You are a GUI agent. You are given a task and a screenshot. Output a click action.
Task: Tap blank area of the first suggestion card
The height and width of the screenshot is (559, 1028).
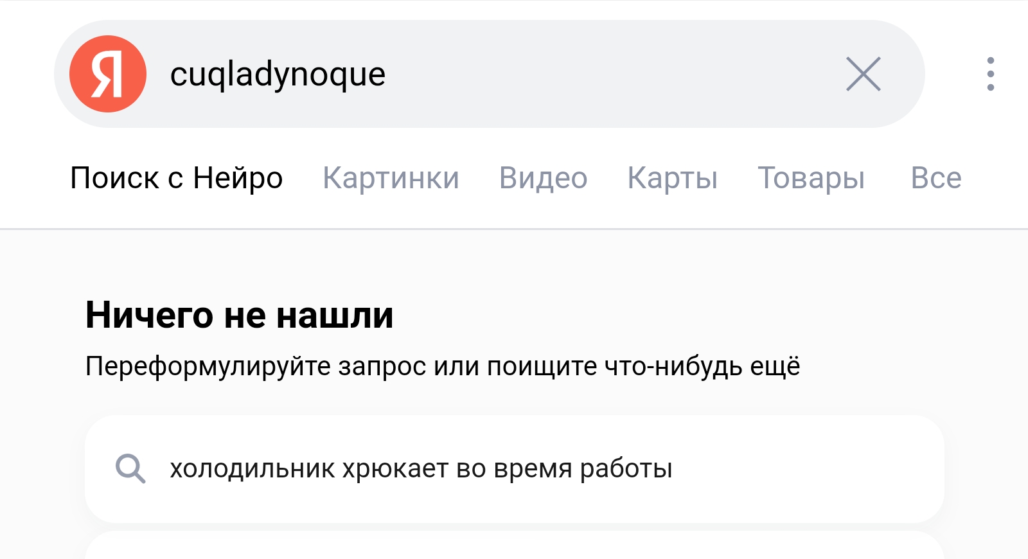point(803,468)
